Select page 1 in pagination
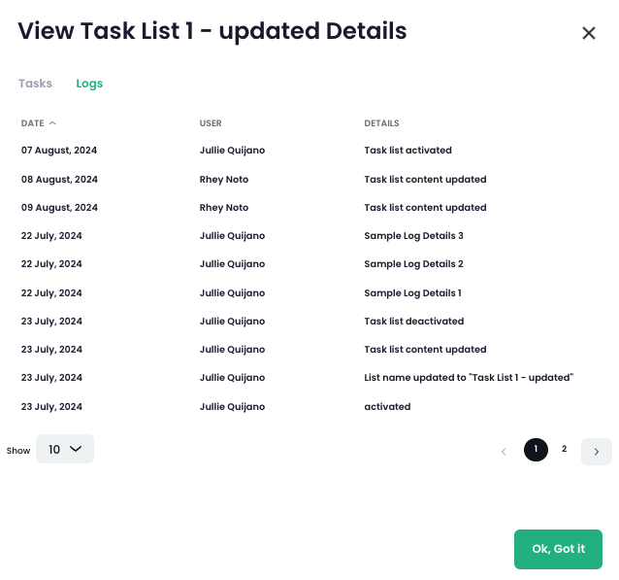This screenshot has width=619, height=580. click(x=536, y=450)
